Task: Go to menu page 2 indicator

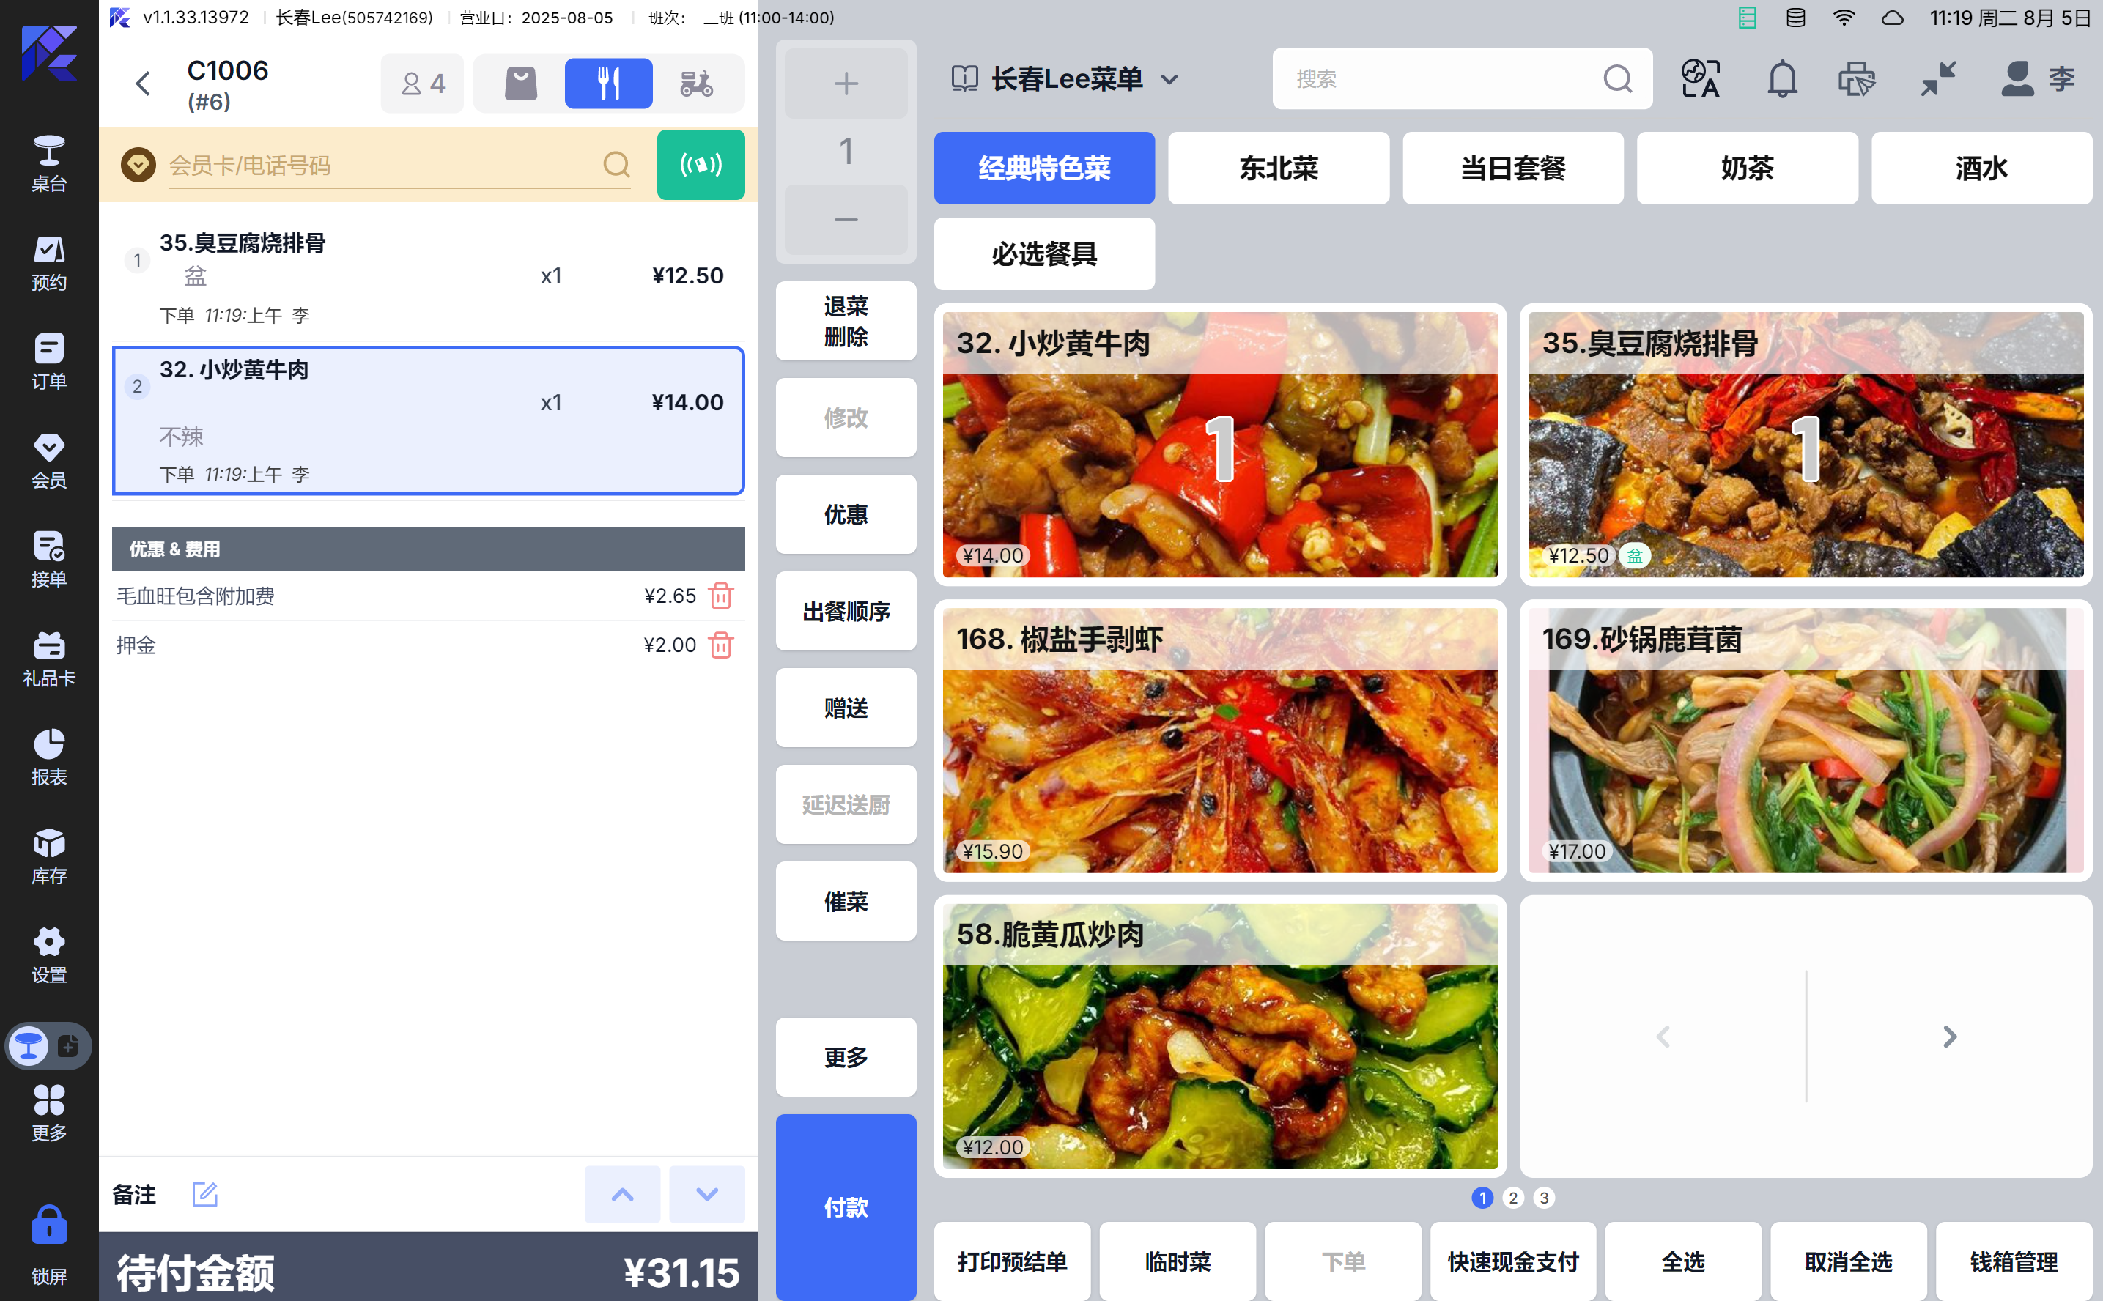Action: [1512, 1198]
